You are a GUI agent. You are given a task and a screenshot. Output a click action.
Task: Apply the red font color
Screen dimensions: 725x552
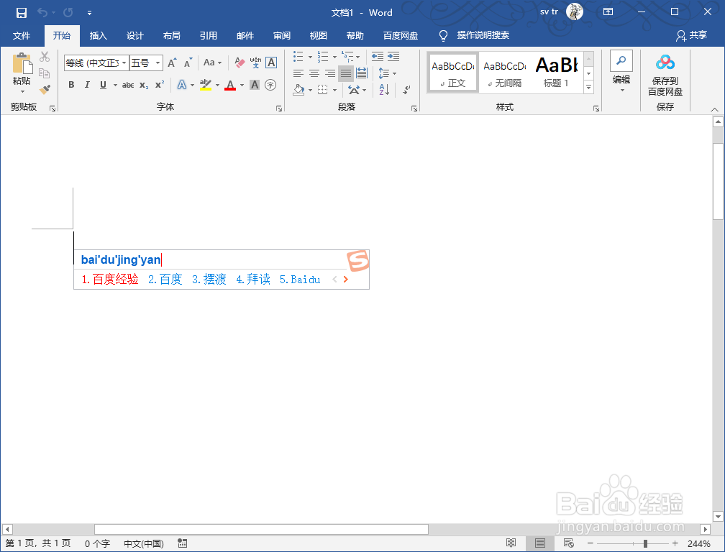tap(230, 85)
